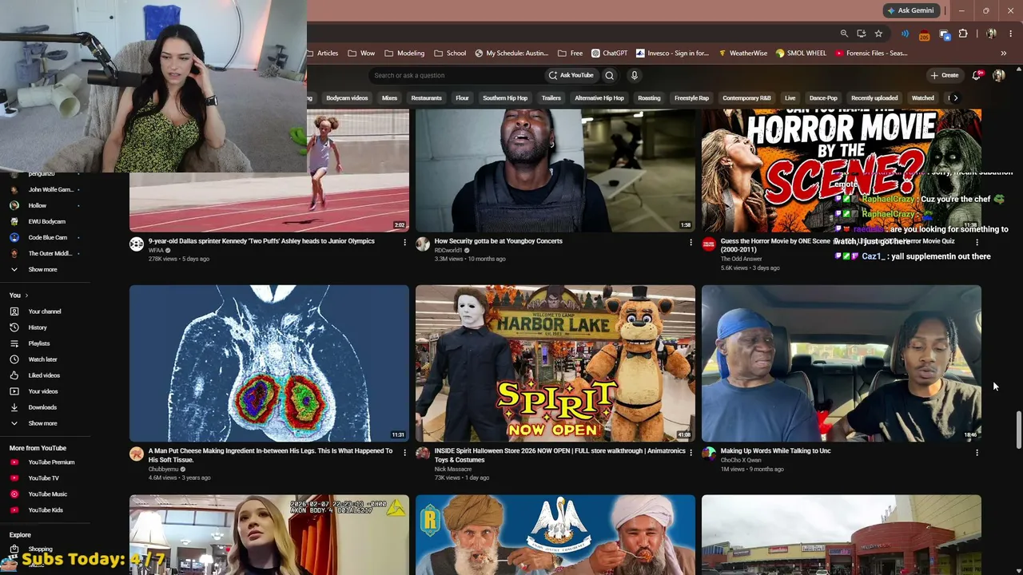Play the Spirit Halloween store video thumbnail
The image size is (1023, 575).
[x=555, y=363]
